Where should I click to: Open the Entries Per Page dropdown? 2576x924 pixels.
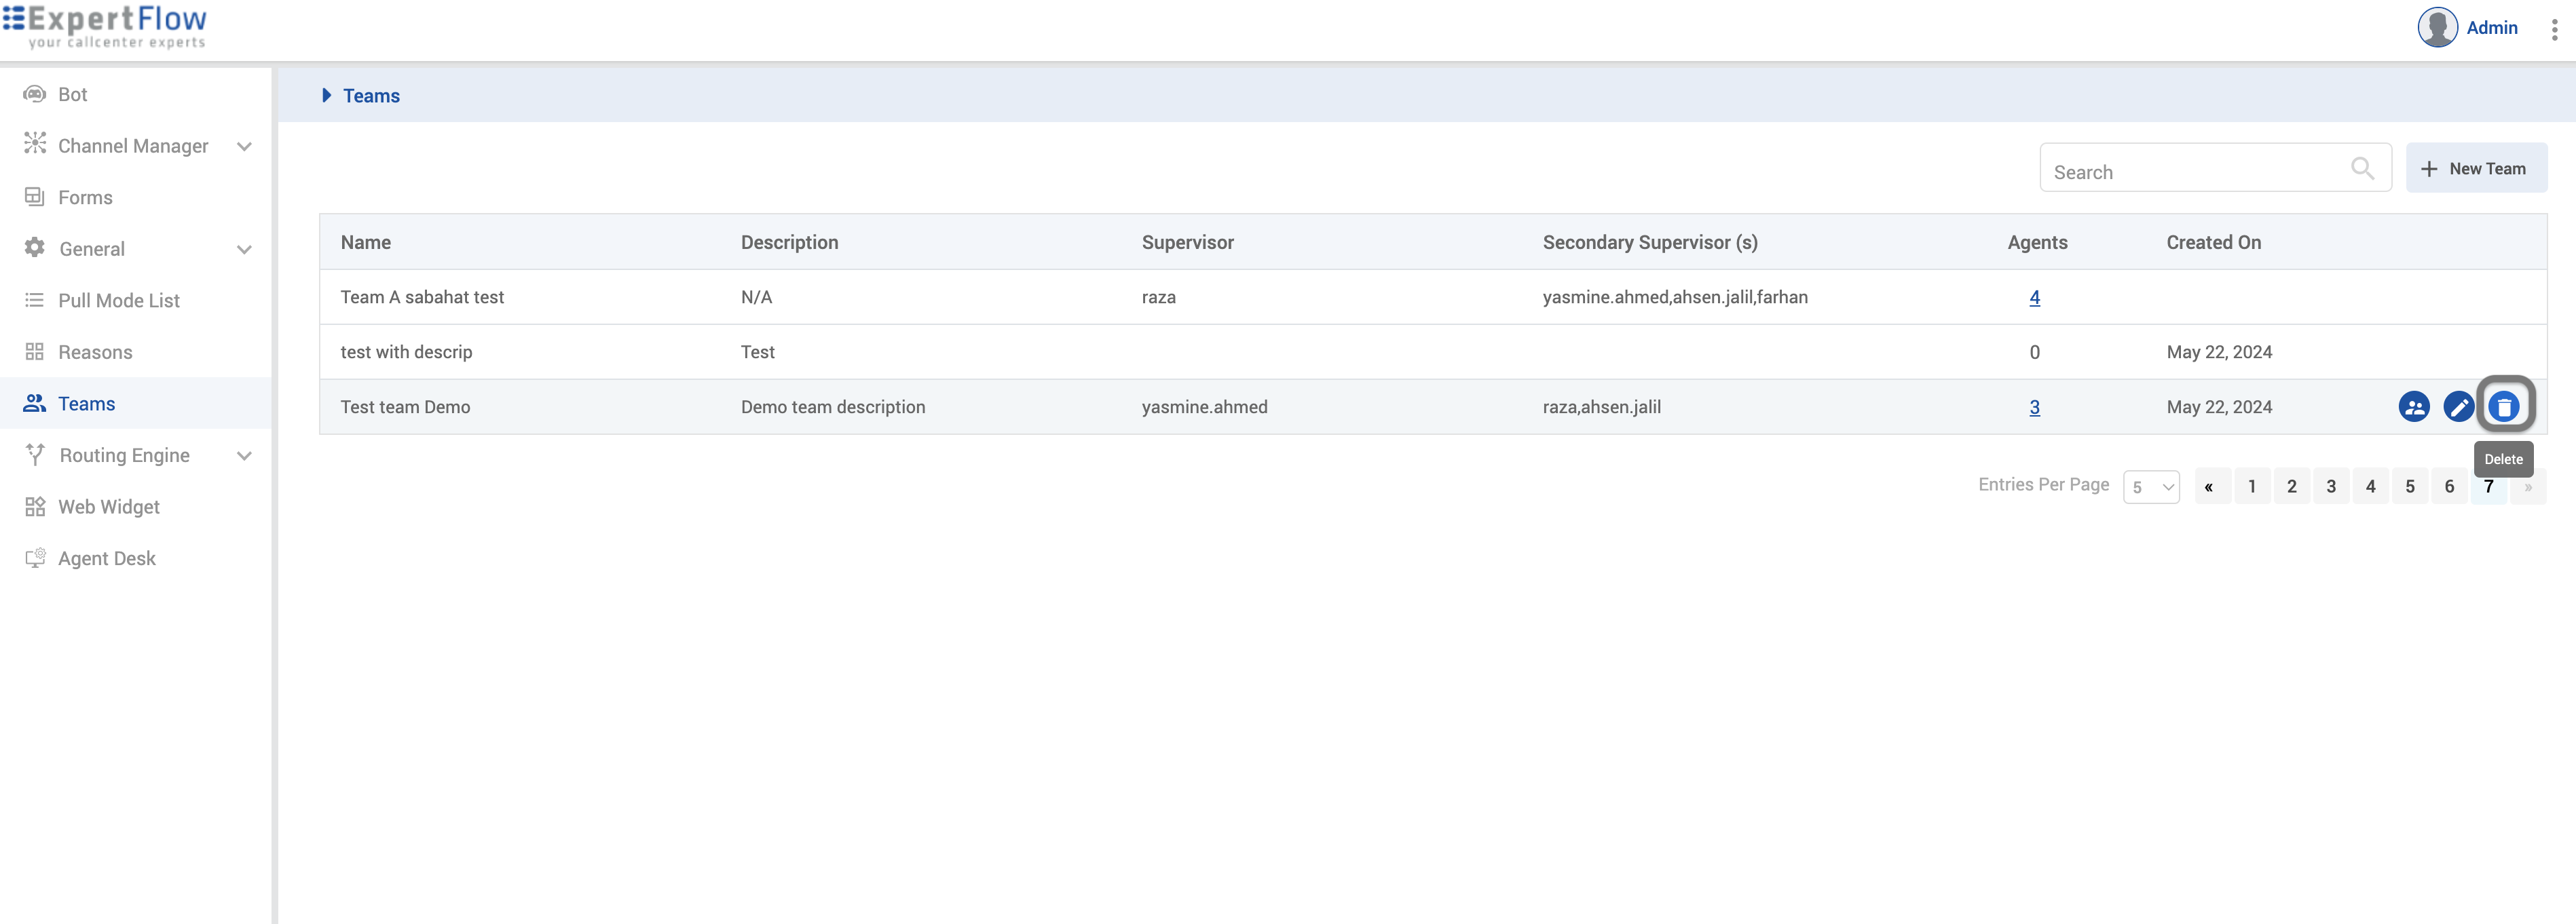[x=2150, y=486]
